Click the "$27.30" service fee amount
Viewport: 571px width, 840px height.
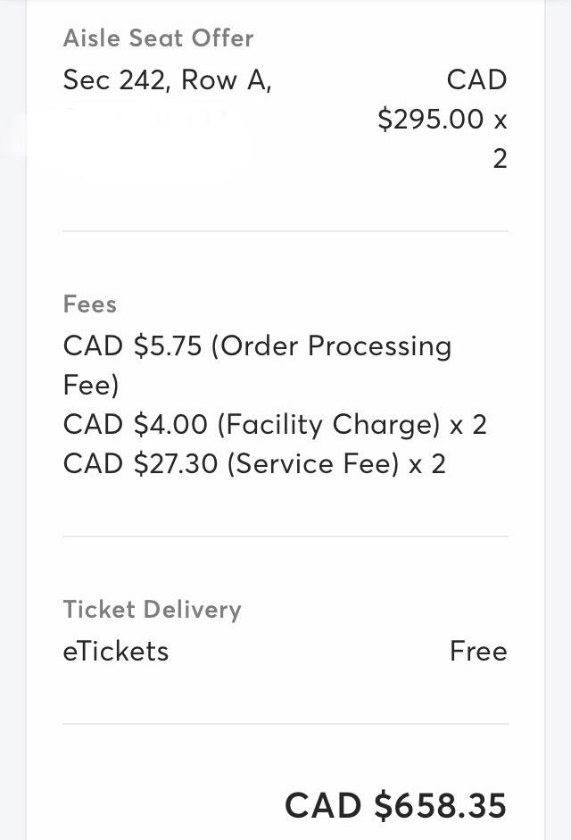(178, 464)
